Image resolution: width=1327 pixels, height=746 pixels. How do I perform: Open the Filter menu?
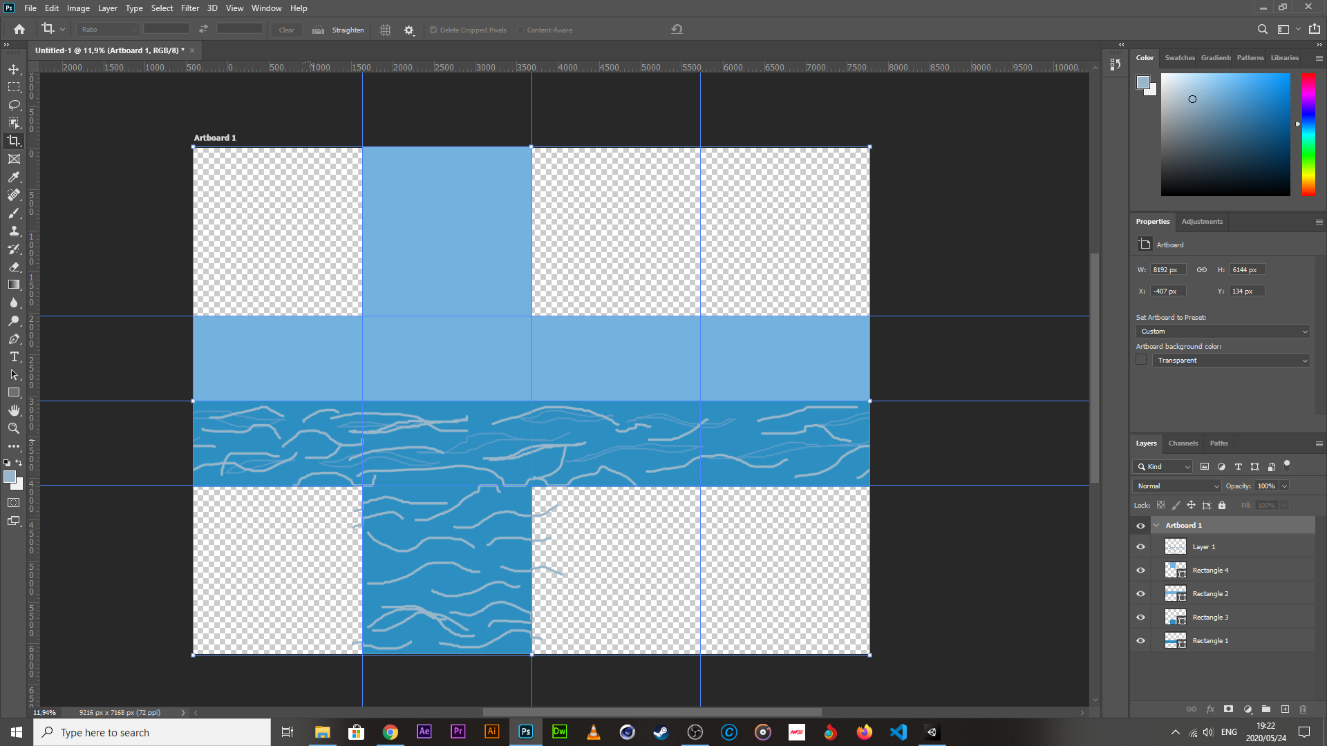tap(189, 8)
